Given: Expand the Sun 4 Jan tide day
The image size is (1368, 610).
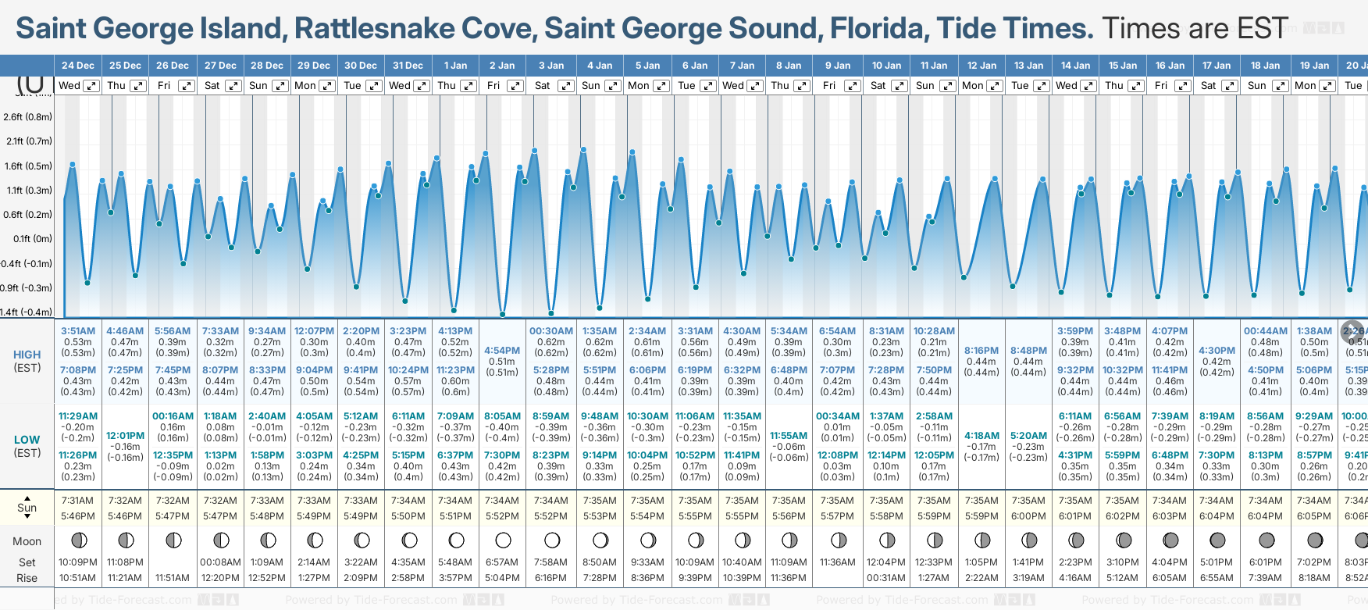Looking at the screenshot, I should (x=613, y=86).
